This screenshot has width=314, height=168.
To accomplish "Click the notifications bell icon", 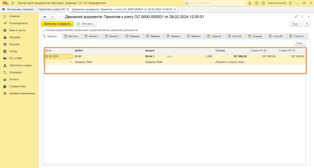I will click(x=250, y=3).
